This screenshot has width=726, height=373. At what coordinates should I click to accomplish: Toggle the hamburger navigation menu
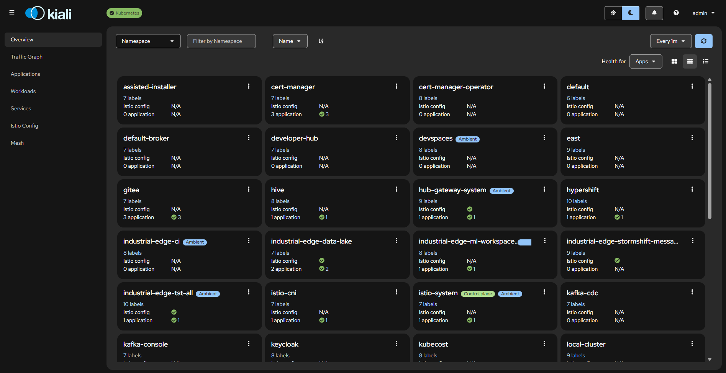tap(12, 13)
